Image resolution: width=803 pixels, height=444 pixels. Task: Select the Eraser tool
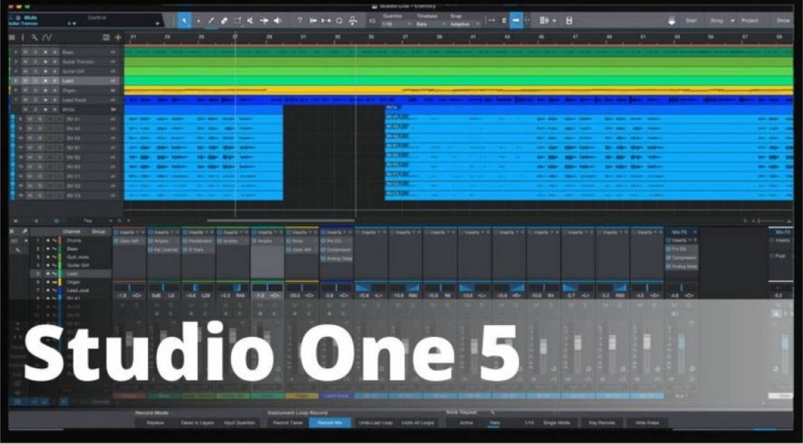click(224, 20)
